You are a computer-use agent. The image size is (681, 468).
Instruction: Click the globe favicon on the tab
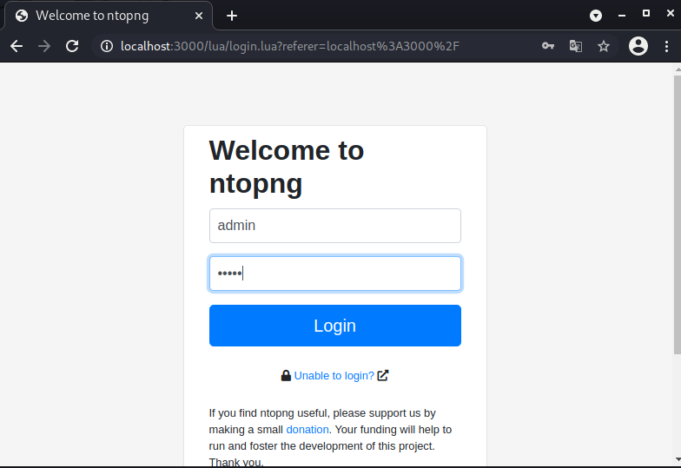[x=21, y=16]
